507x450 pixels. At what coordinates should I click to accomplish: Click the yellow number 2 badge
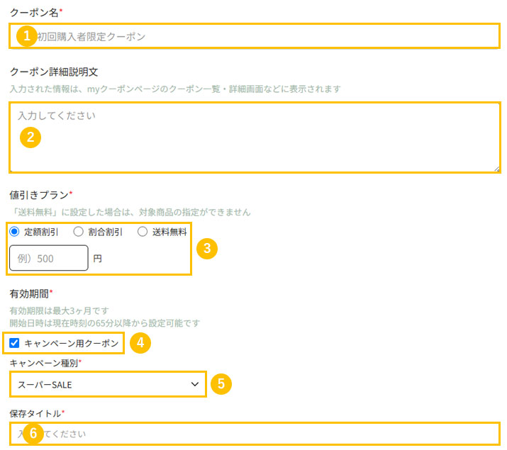(x=30, y=137)
